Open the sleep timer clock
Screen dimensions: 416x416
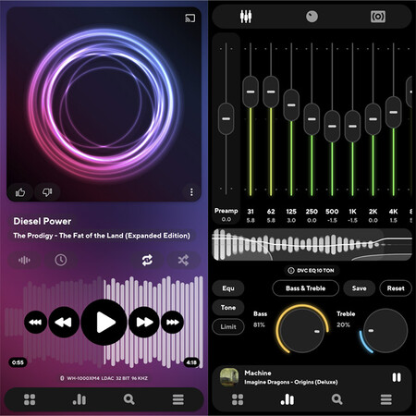click(61, 261)
